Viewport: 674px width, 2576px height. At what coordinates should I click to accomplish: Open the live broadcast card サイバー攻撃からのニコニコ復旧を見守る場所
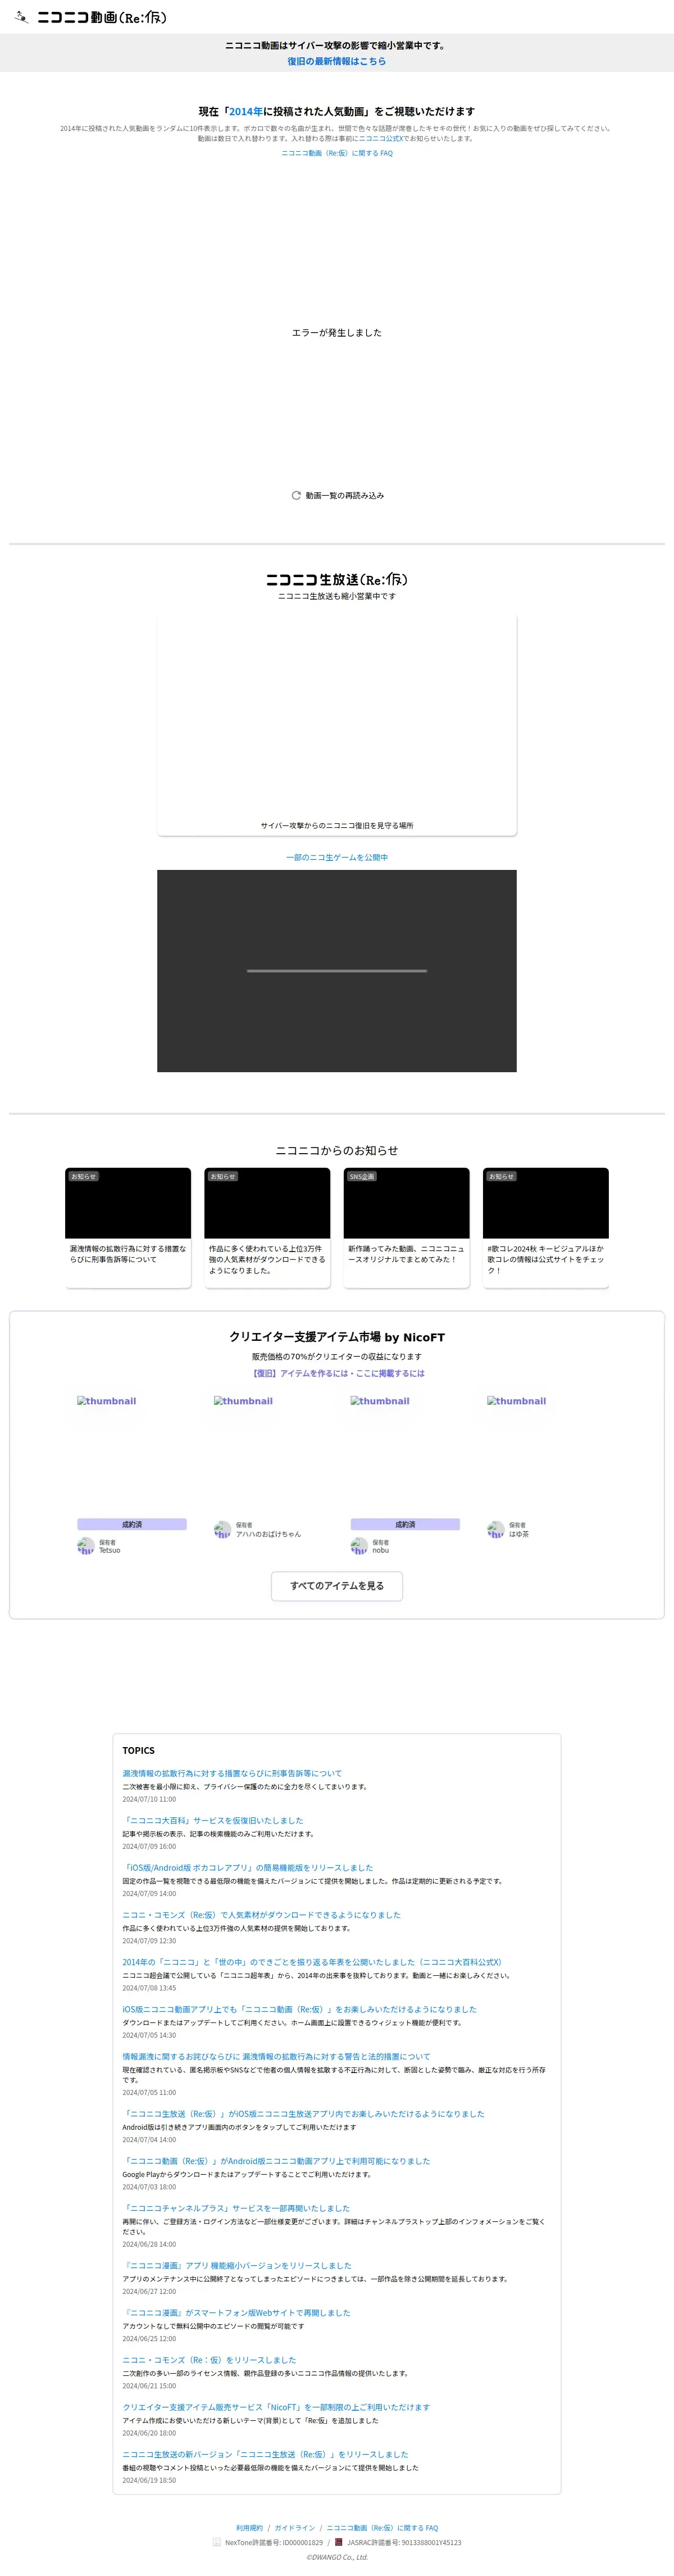click(x=337, y=724)
